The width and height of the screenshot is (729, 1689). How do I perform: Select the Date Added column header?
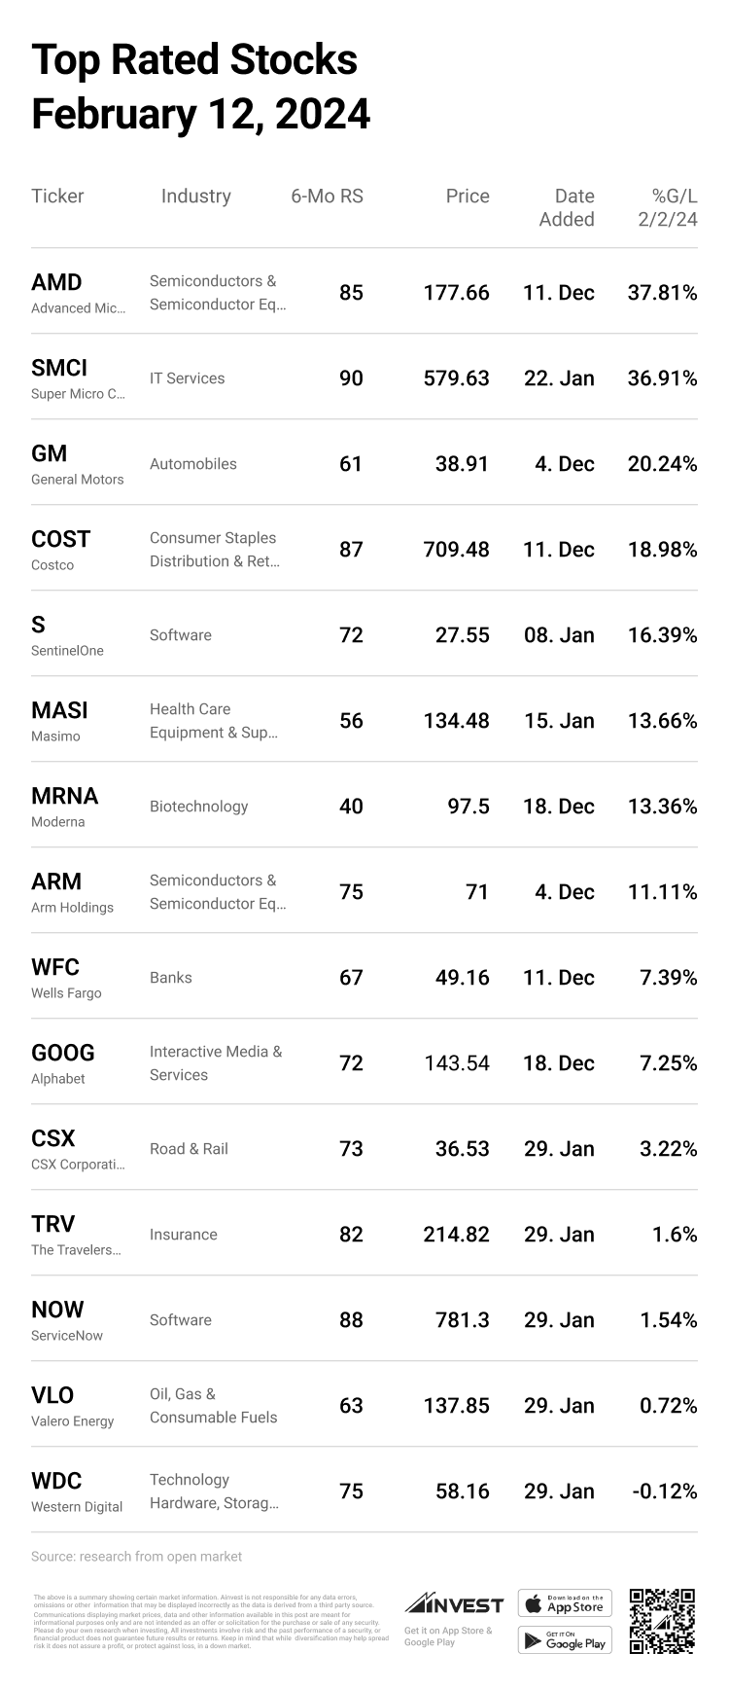(x=567, y=208)
